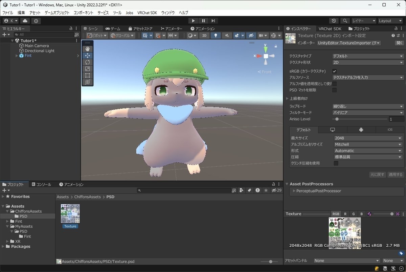Select the Hand view tool

[x=87, y=49]
